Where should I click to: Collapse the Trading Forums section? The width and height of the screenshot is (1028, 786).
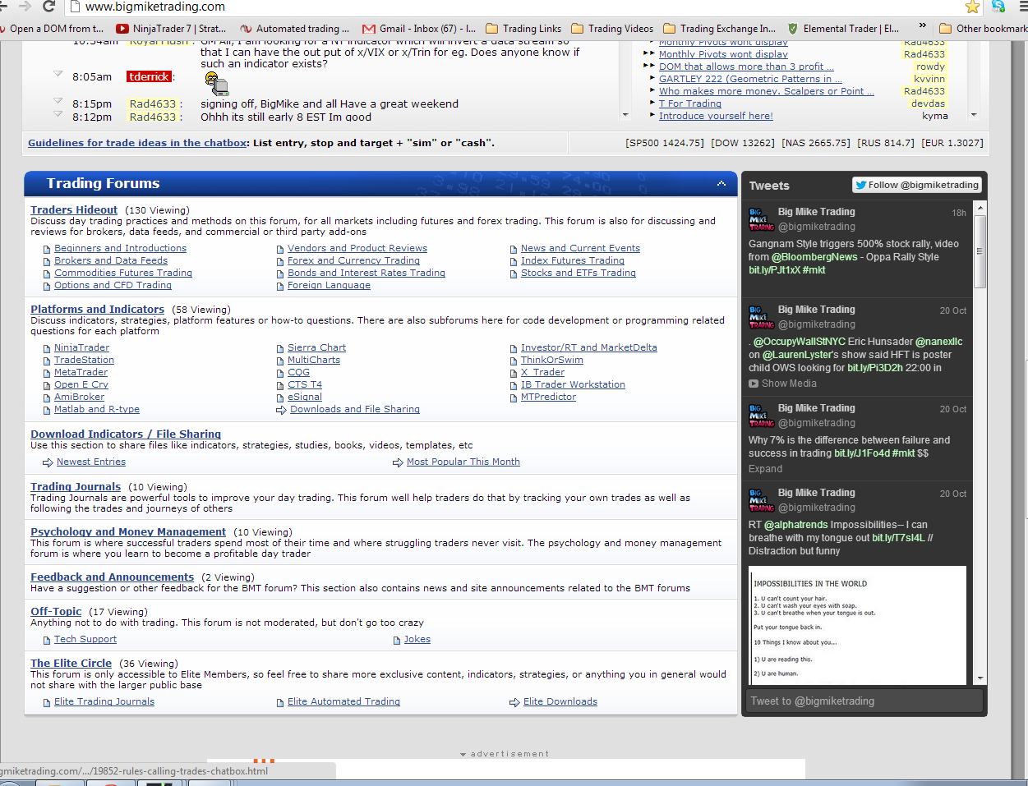coord(721,183)
